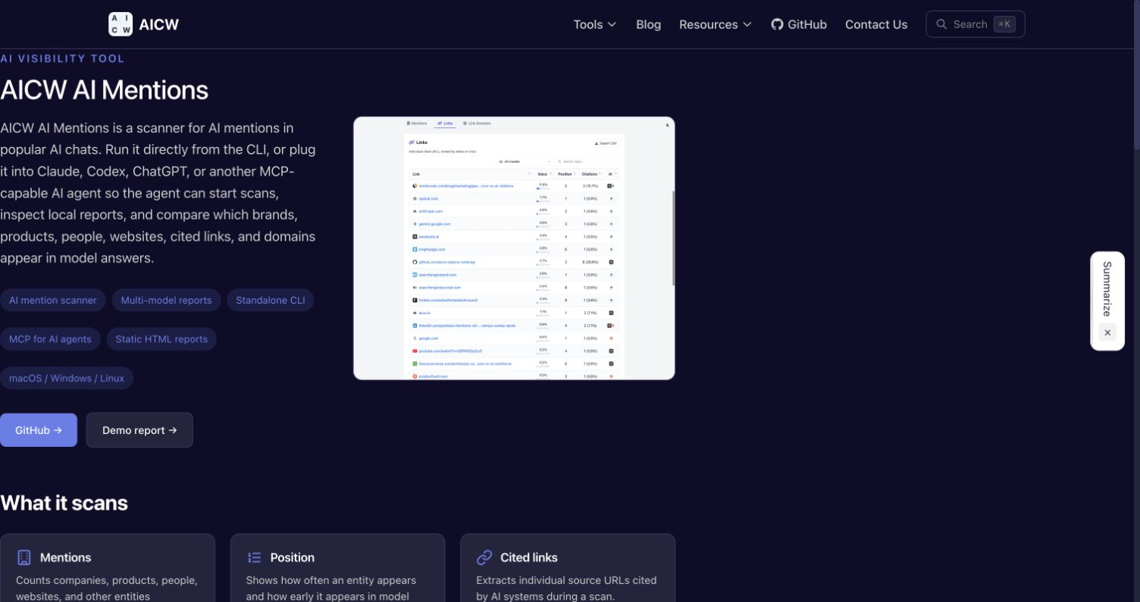This screenshot has height=602, width=1140.
Task: Select the MCP for AI agents tag
Action: click(50, 338)
